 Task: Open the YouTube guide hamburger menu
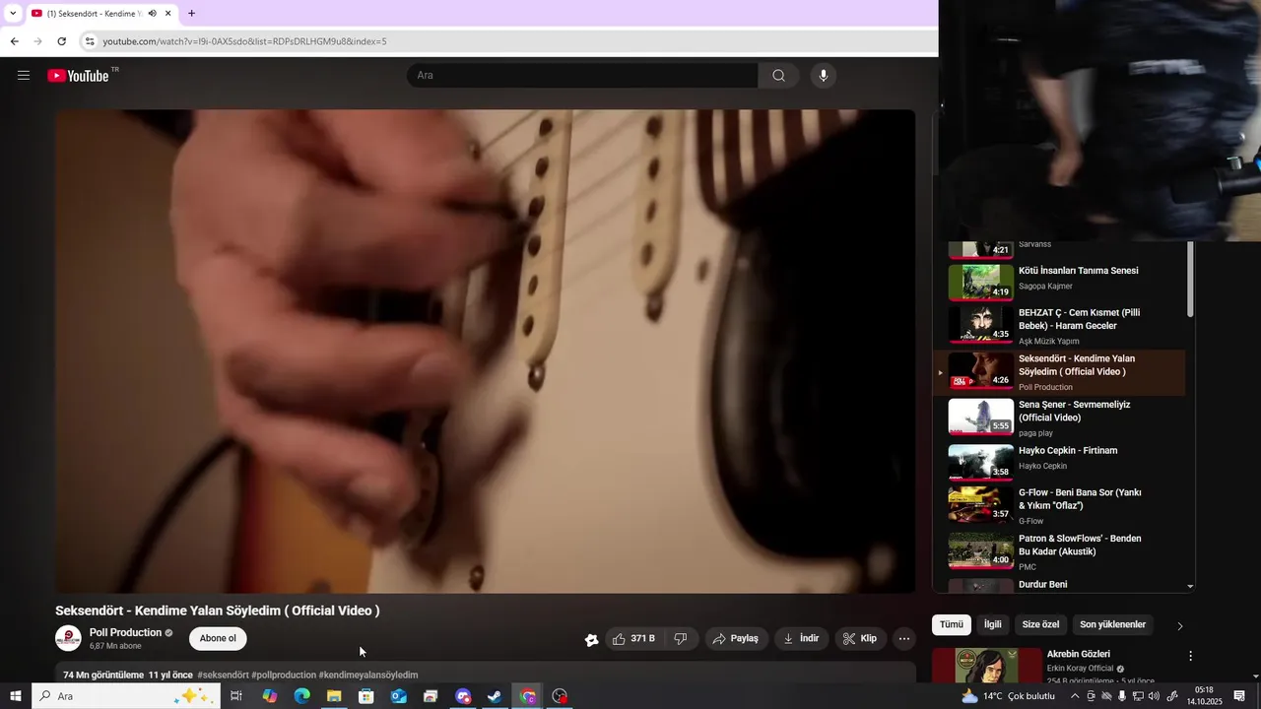(x=24, y=76)
